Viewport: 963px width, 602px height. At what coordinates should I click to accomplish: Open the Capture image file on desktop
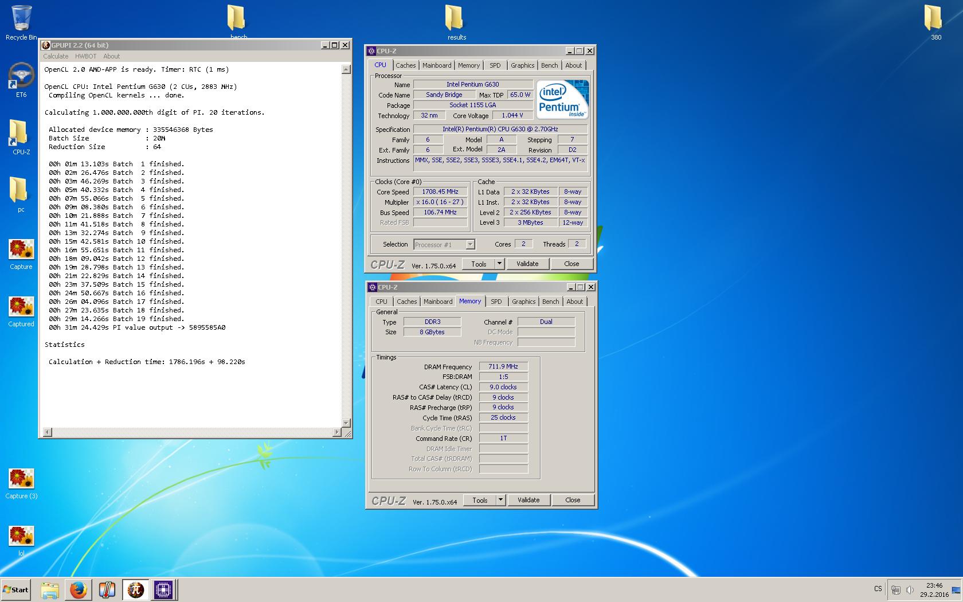21,254
